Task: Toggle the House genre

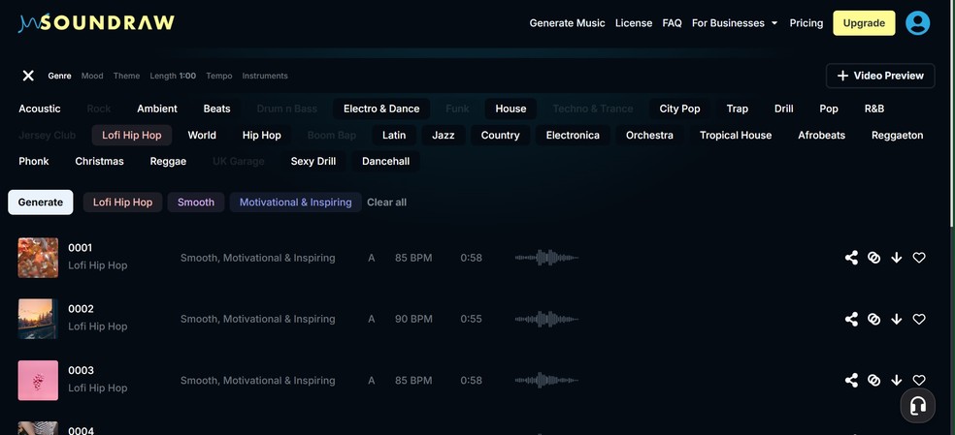Action: [510, 109]
